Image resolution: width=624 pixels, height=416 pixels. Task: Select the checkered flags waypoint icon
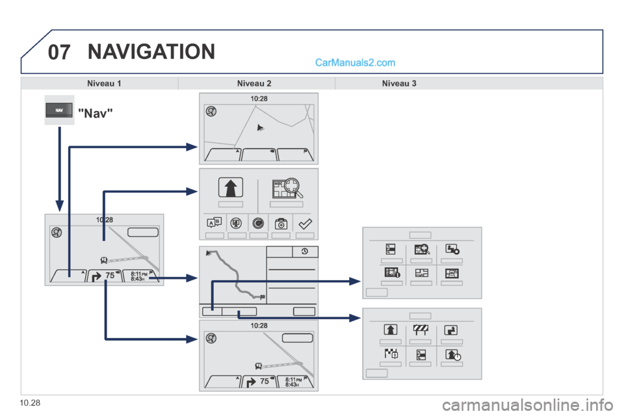tap(391, 354)
